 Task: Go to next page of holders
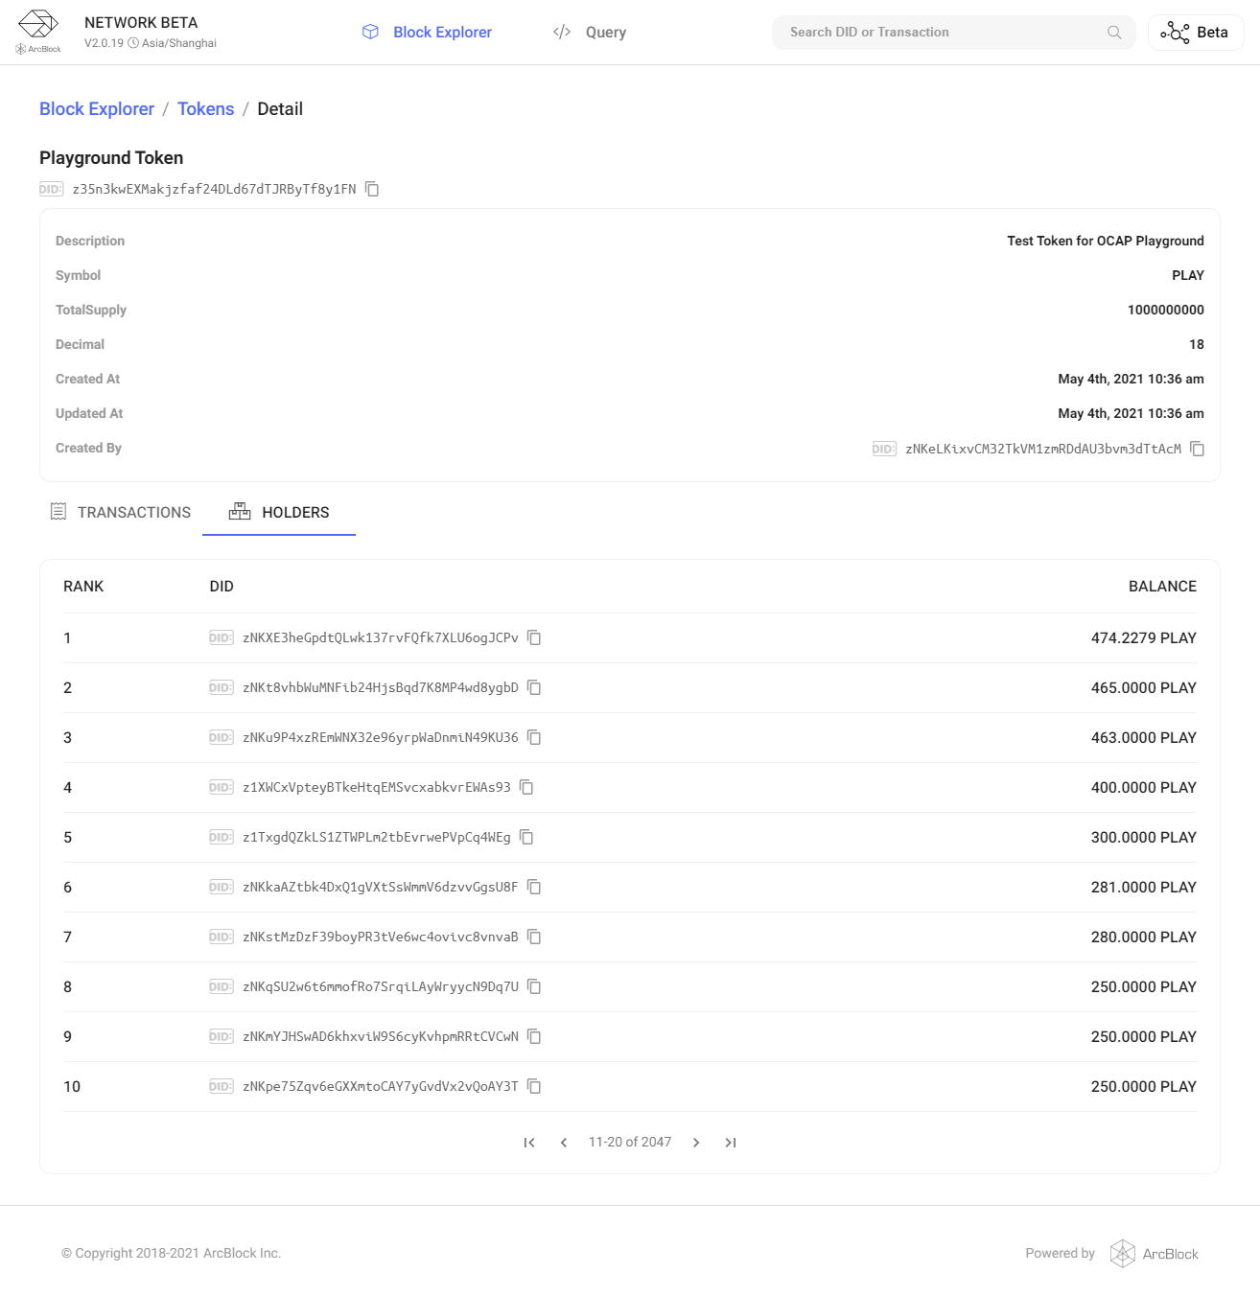tap(696, 1143)
